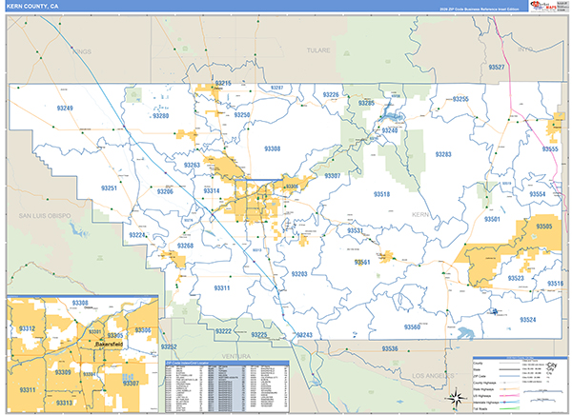Click the compass rose icon

point(457,398)
